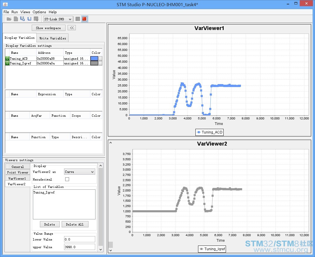Image resolution: width=315 pixels, height=257 pixels.
Task: Select the VarViewer1 settings tab
Action: (x=18, y=178)
